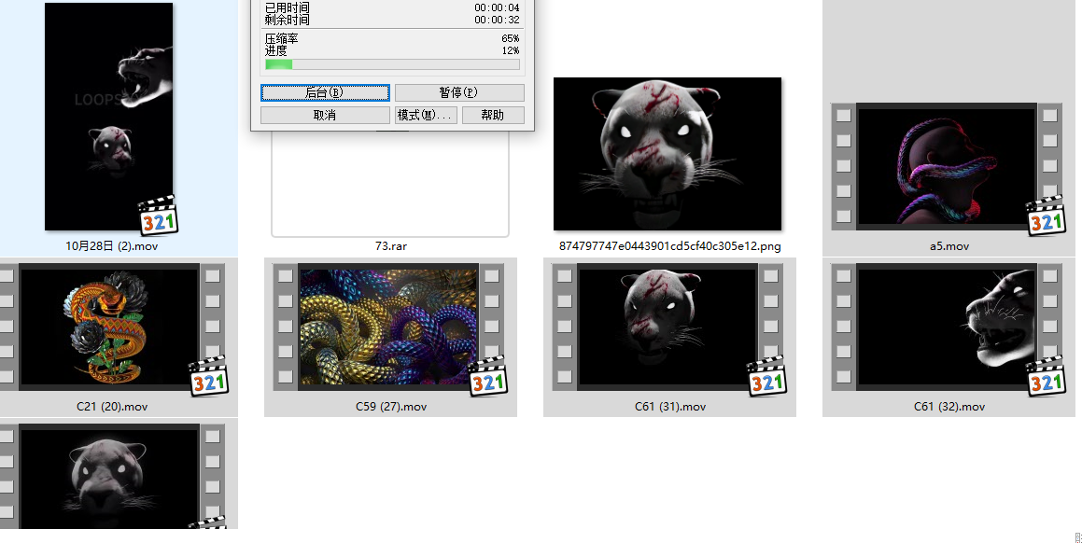Click the file name 73.rar

[x=390, y=246]
